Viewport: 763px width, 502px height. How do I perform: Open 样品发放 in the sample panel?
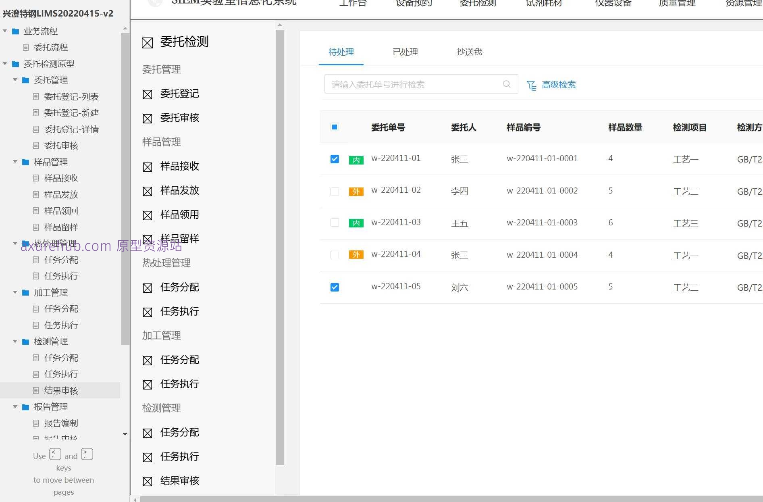point(179,190)
